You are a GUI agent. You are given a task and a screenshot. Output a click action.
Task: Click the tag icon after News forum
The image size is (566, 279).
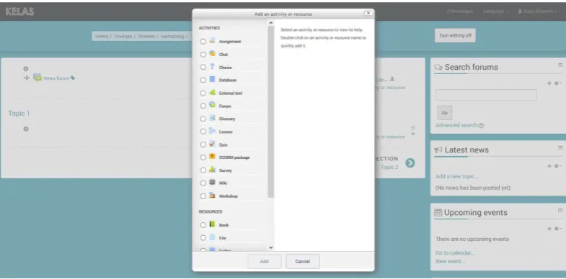tap(73, 78)
